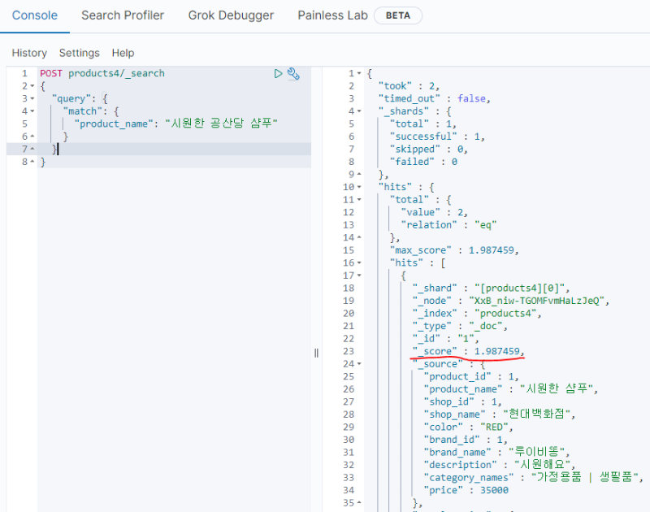Select the Painless Lab tab

tap(332, 15)
